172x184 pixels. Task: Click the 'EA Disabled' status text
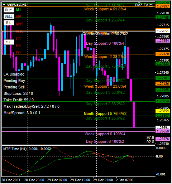(x=14, y=74)
